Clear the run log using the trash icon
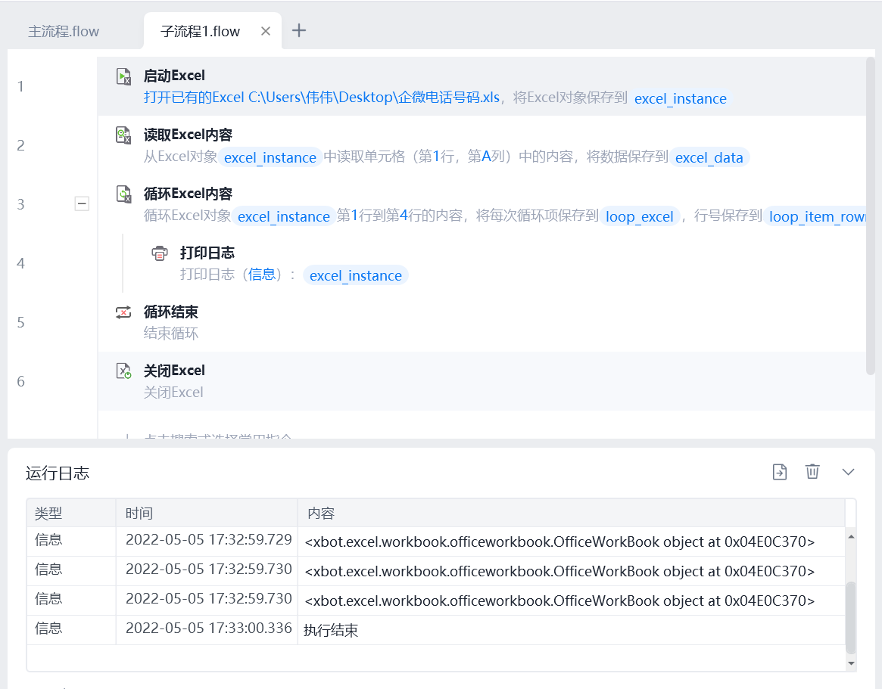The width and height of the screenshot is (882, 689). click(812, 471)
